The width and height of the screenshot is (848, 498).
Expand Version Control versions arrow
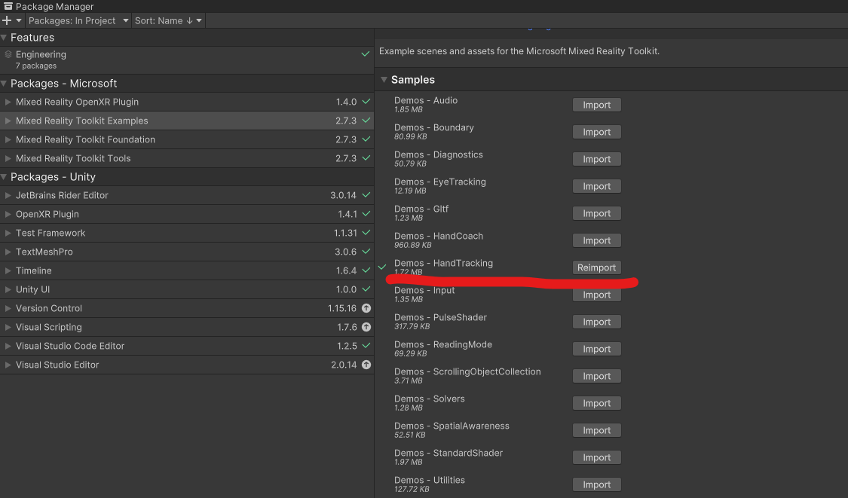(8, 308)
